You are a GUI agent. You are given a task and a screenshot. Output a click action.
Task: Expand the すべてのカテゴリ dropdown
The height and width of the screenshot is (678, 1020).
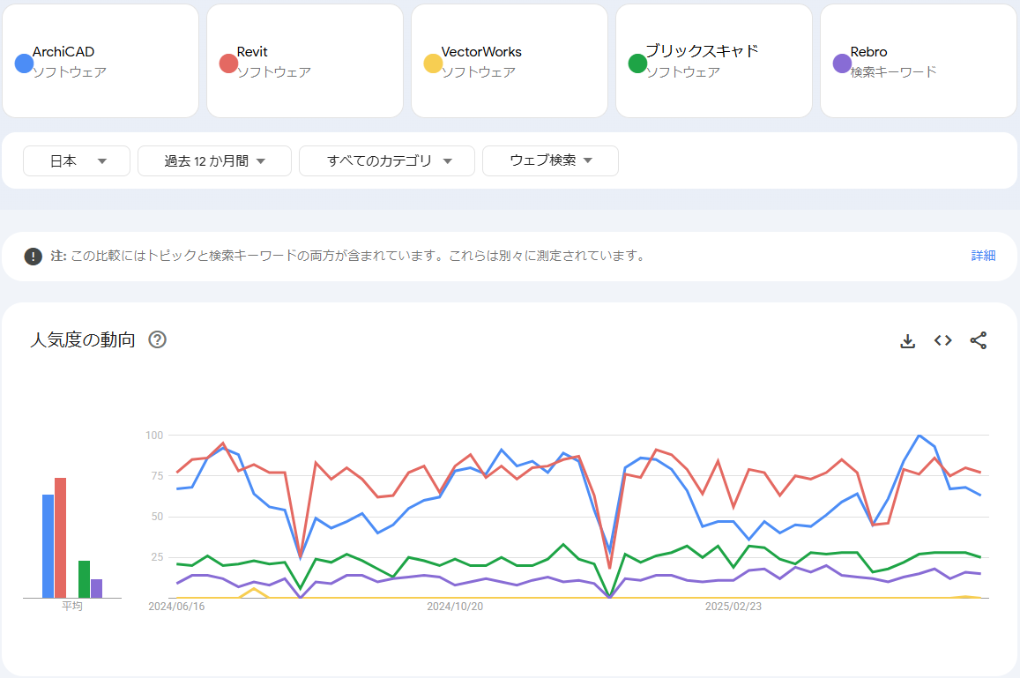[x=387, y=160]
